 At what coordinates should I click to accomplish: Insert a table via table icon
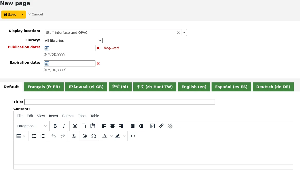pyautogui.click(x=19, y=136)
